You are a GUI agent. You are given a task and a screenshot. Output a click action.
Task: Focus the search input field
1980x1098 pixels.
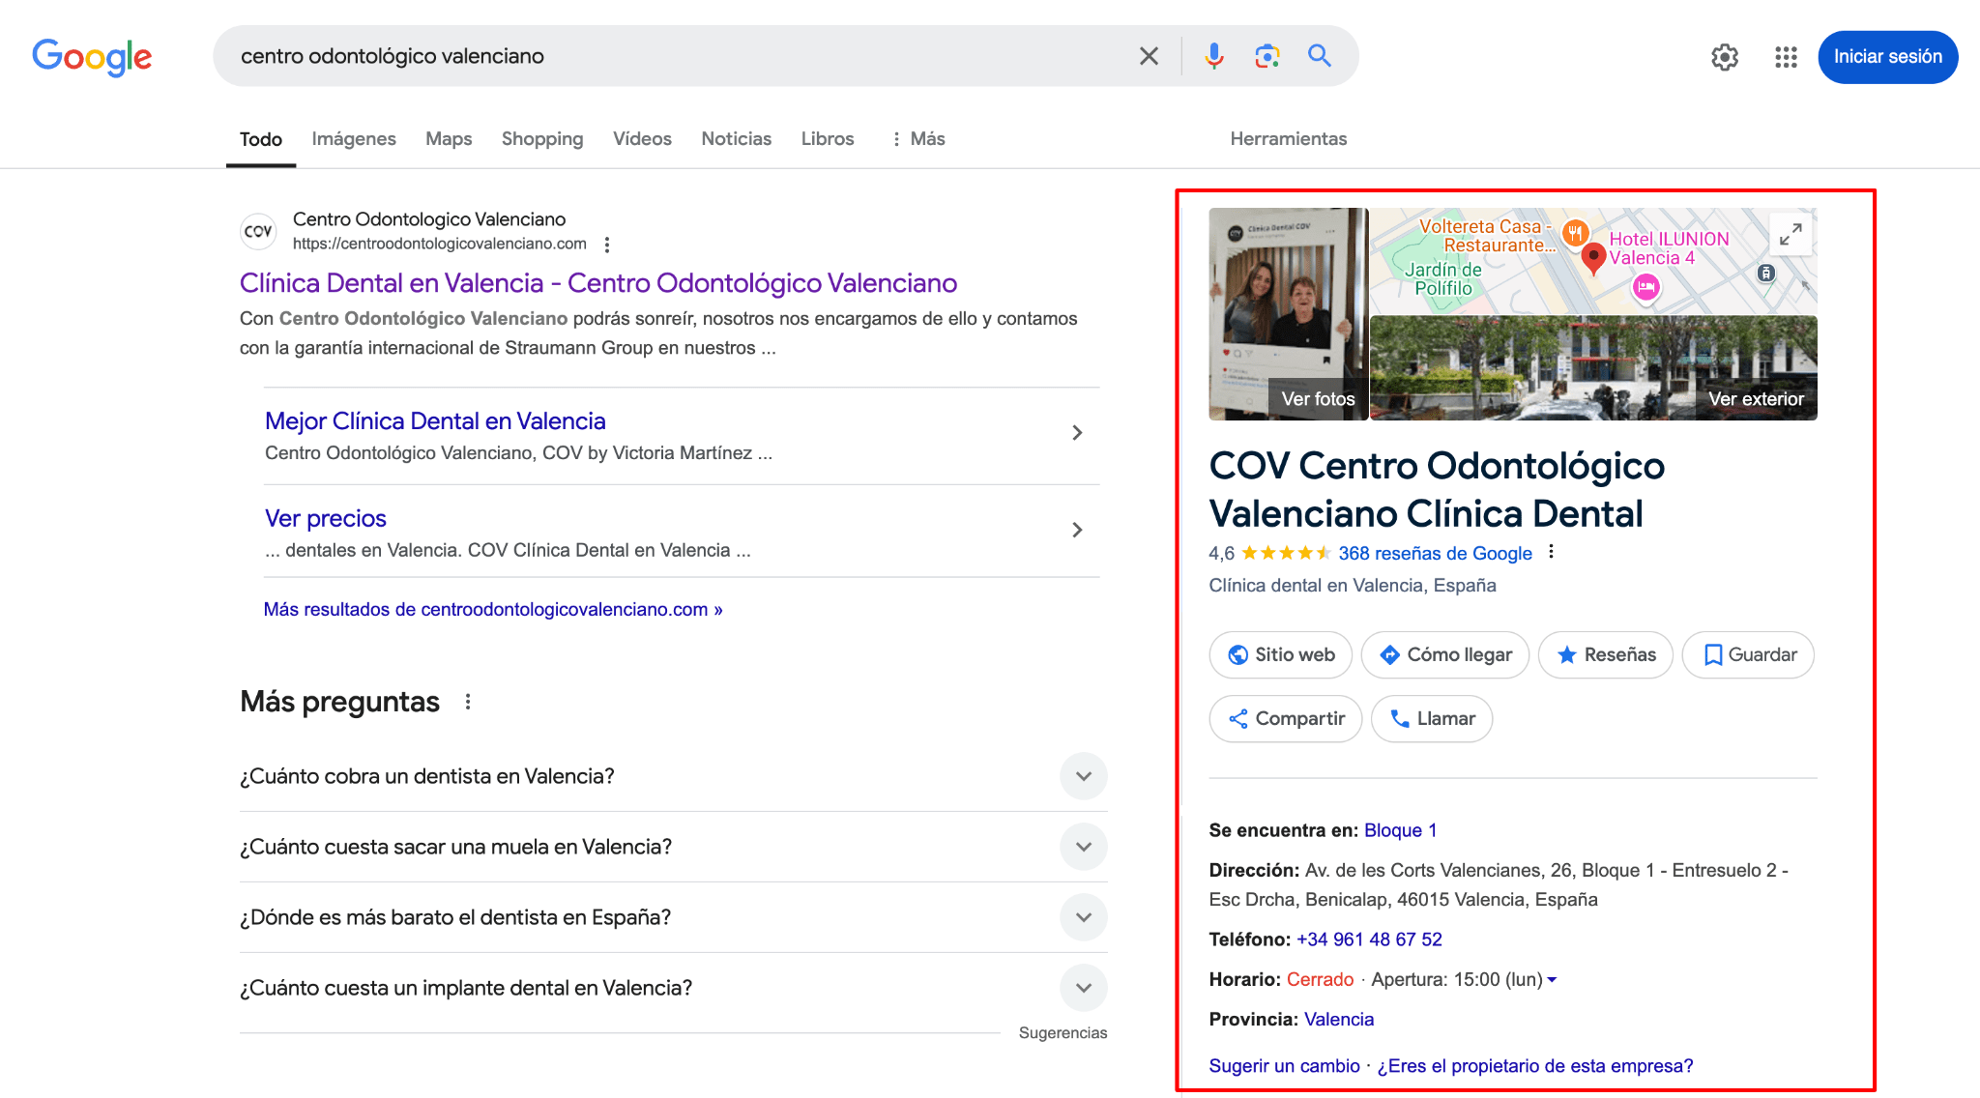[x=677, y=56]
